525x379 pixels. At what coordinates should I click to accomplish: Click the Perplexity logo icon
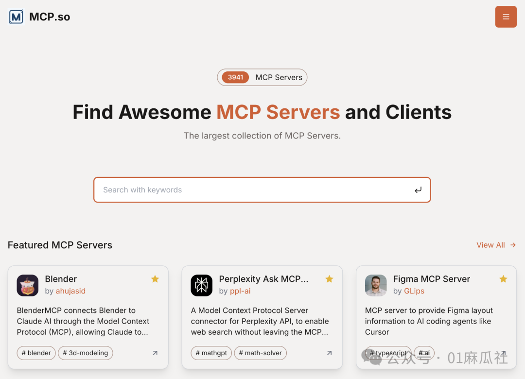tap(202, 285)
